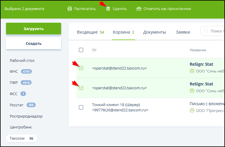Select Росстат in the left sidebar
The width and height of the screenshot is (225, 147).
pyautogui.click(x=17, y=105)
